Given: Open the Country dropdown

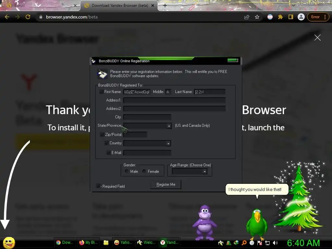Looking at the screenshot, I should [168, 144].
